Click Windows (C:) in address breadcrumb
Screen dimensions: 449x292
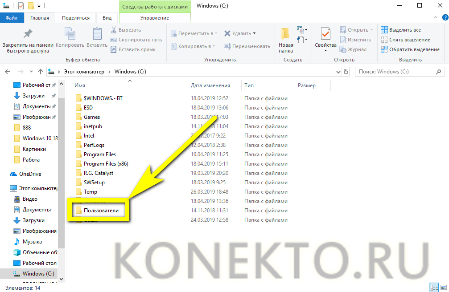(x=130, y=72)
